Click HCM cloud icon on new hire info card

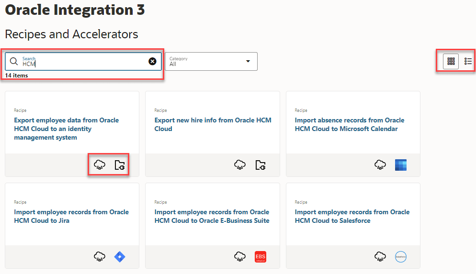pos(240,165)
